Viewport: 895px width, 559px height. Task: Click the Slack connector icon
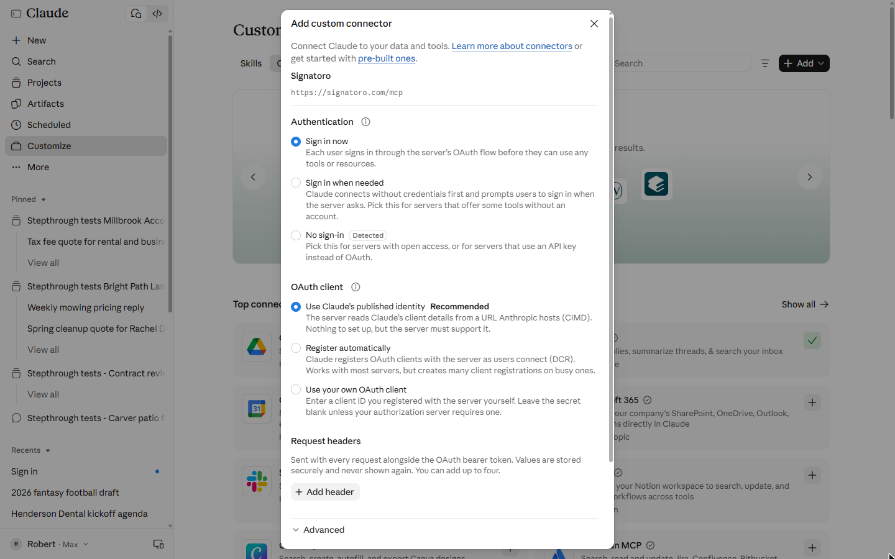(x=257, y=481)
